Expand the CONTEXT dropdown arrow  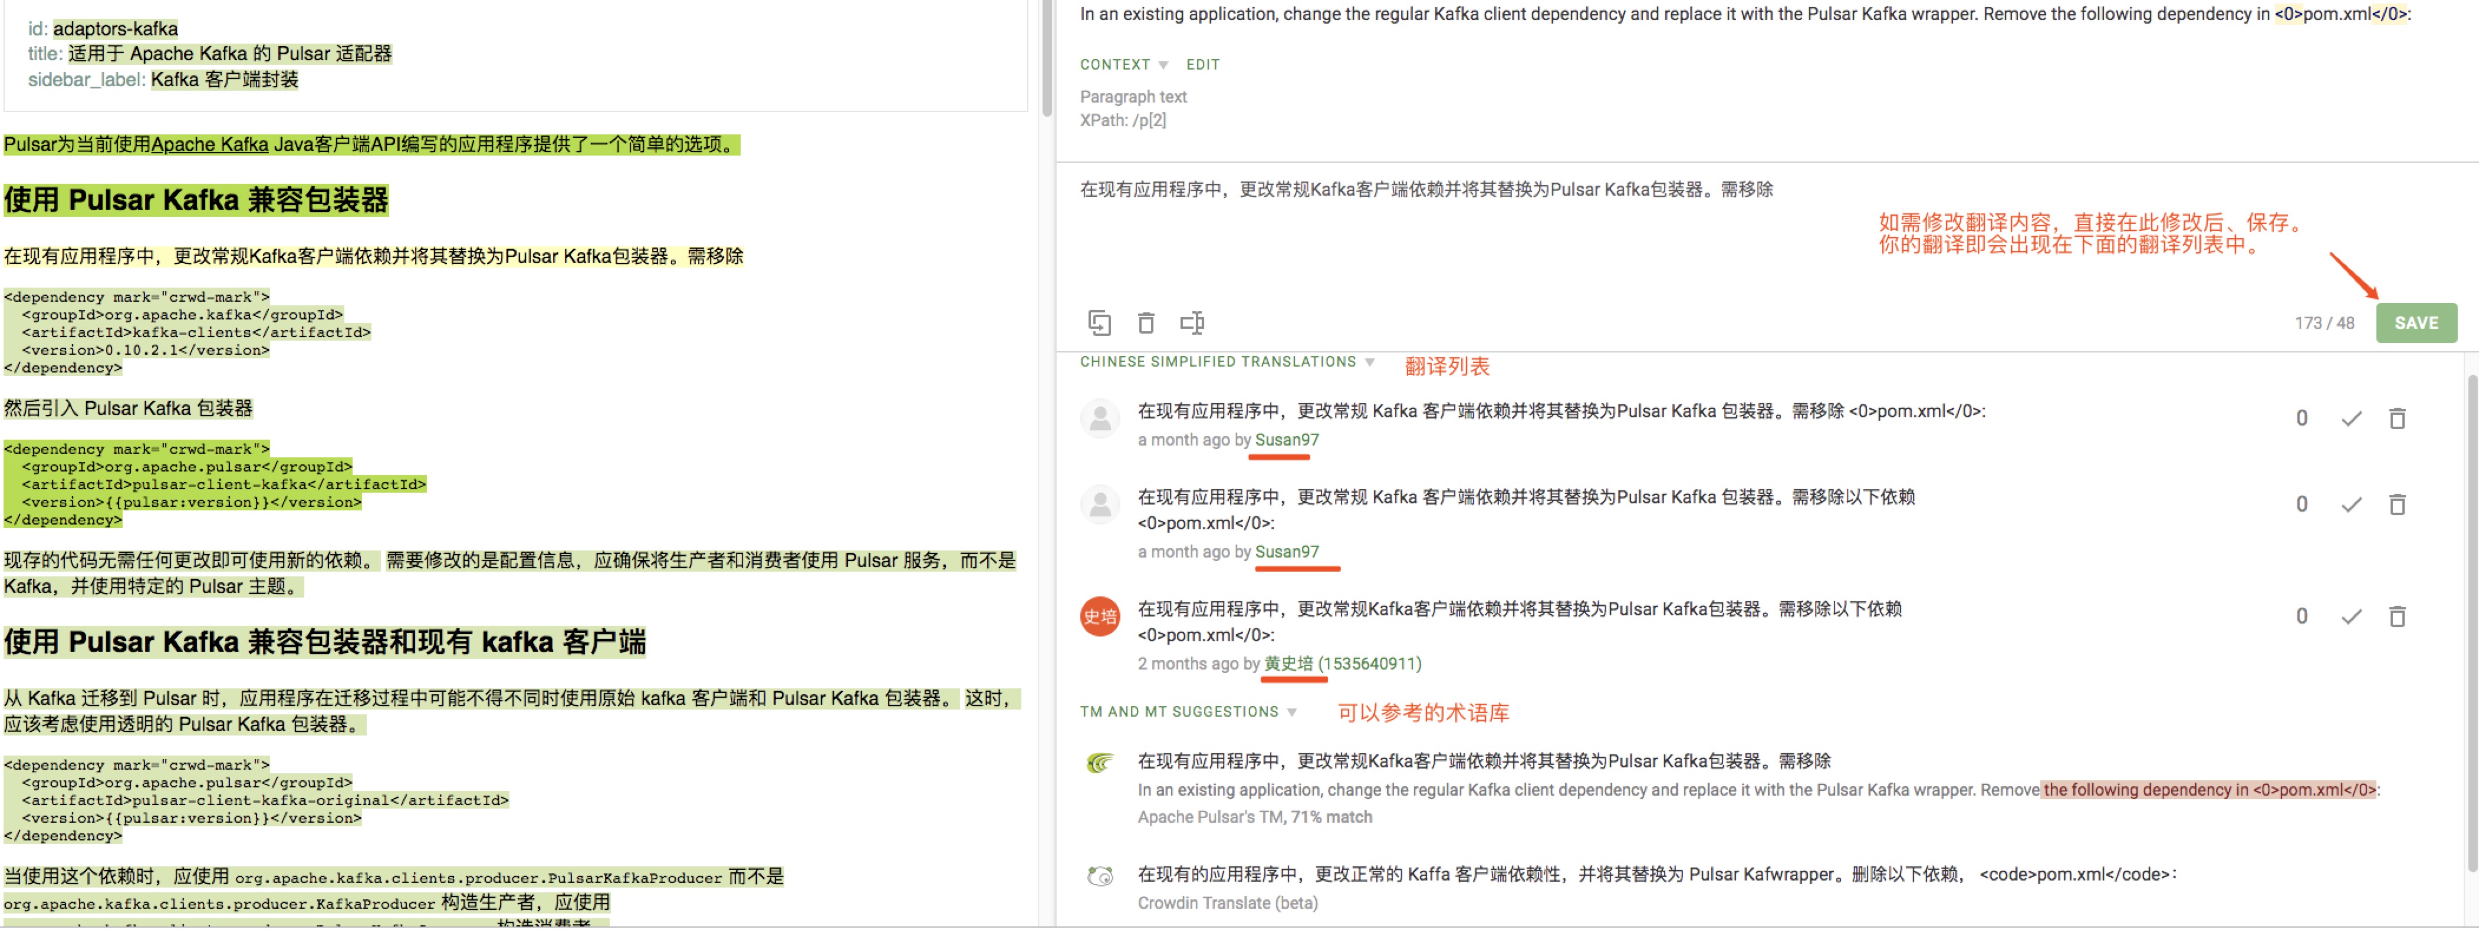tap(1163, 65)
